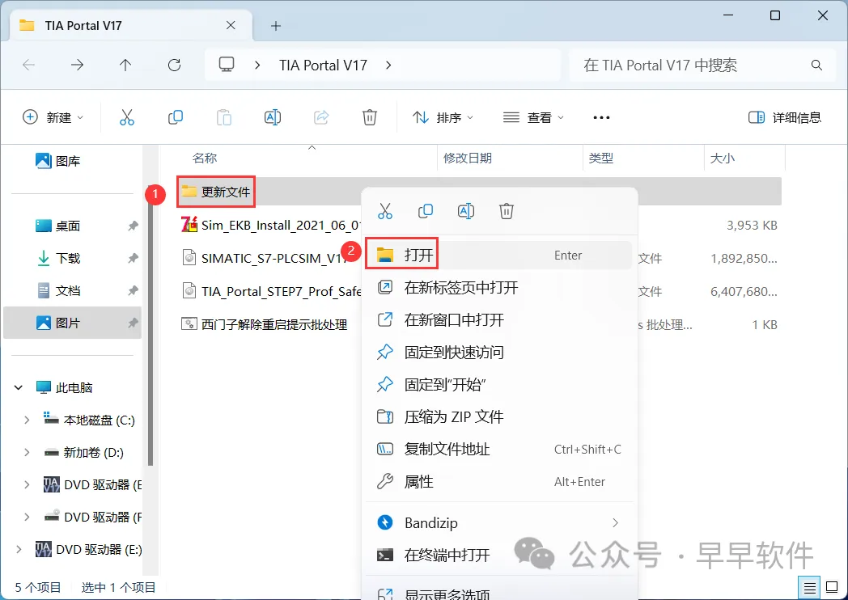Open the 新建 dropdown
The width and height of the screenshot is (848, 600).
point(53,117)
